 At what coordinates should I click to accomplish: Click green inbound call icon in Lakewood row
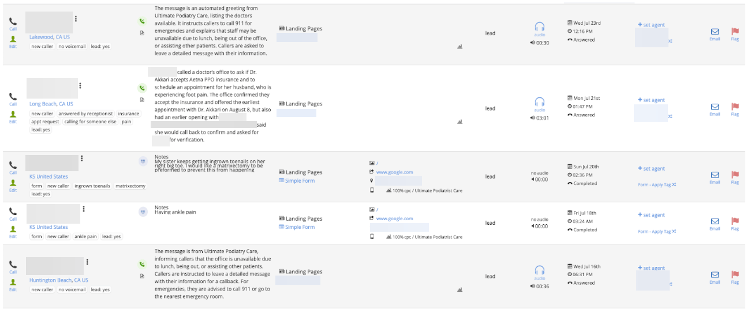142,21
